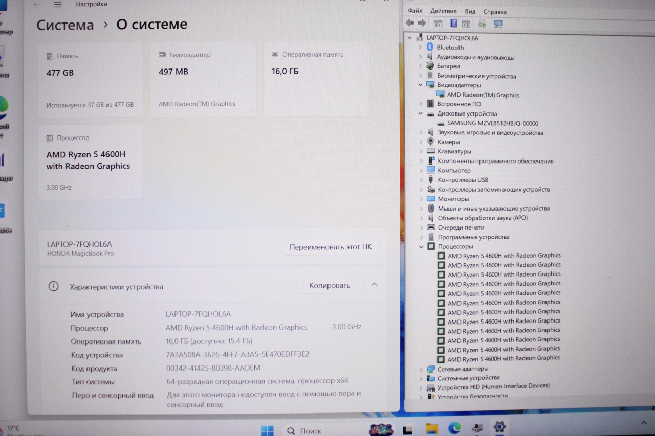Screen dimensions: 655x436
Task: Click the Back arrow in Device Manager toolbar
Action: tap(409, 23)
